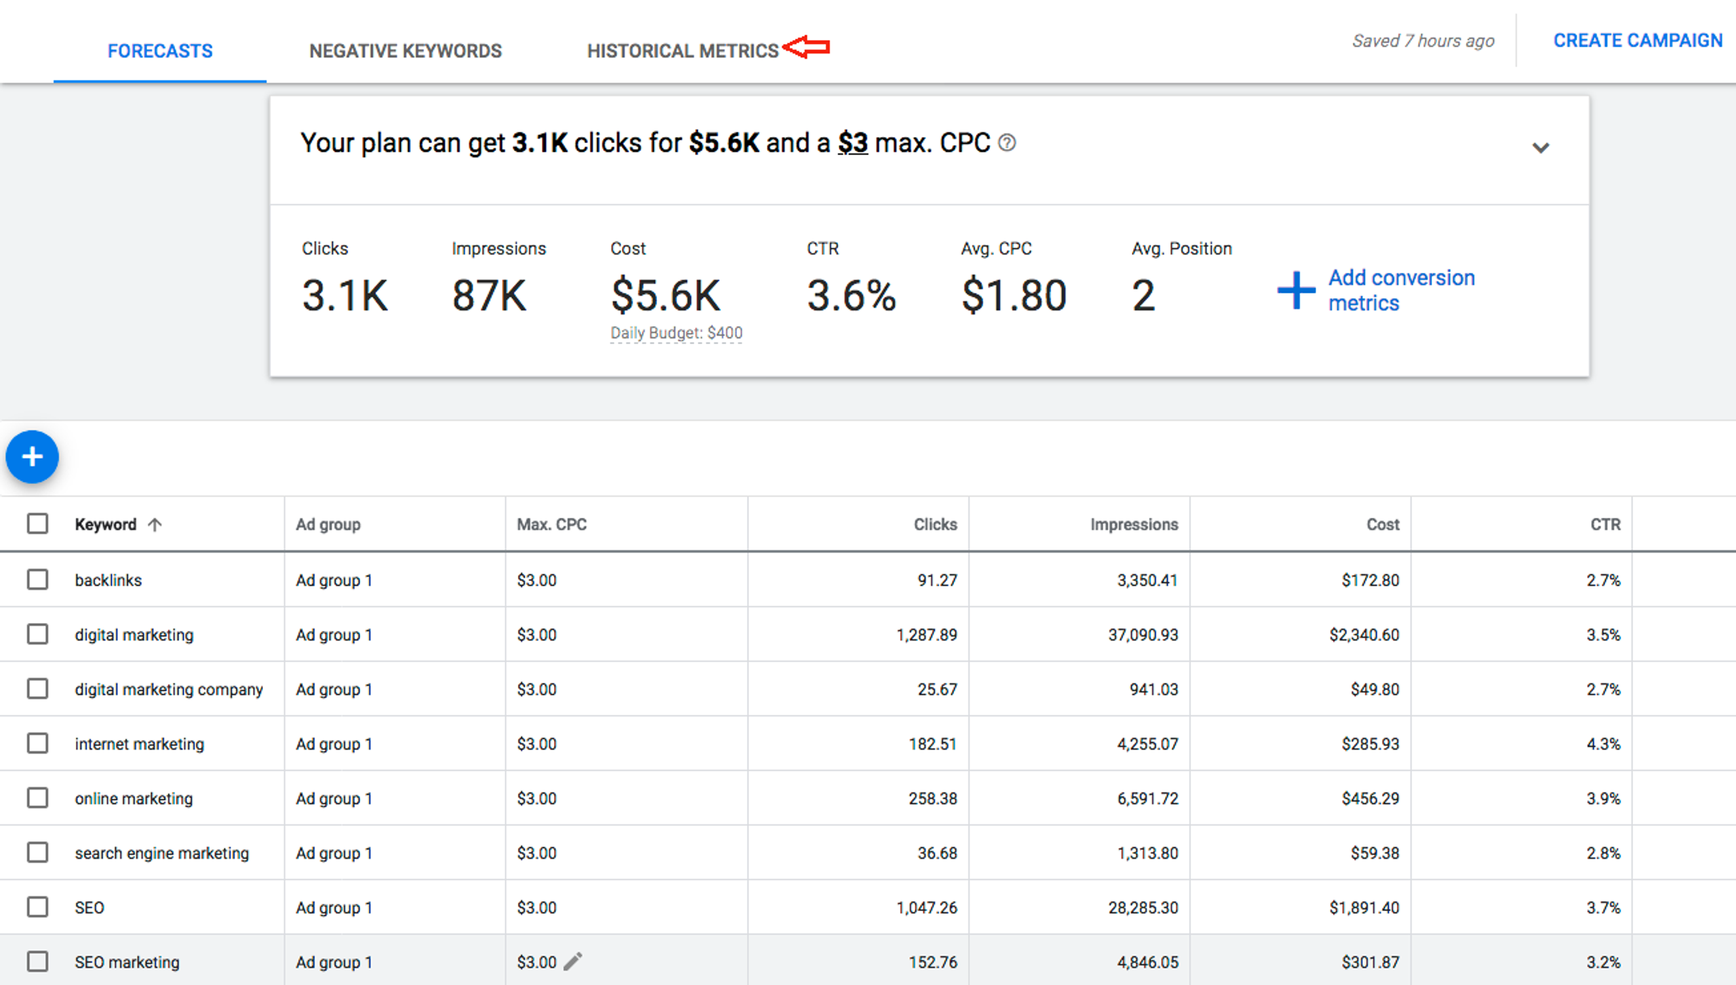Select the Forecasts tab
Viewport: 1736px width, 985px height.
click(160, 51)
